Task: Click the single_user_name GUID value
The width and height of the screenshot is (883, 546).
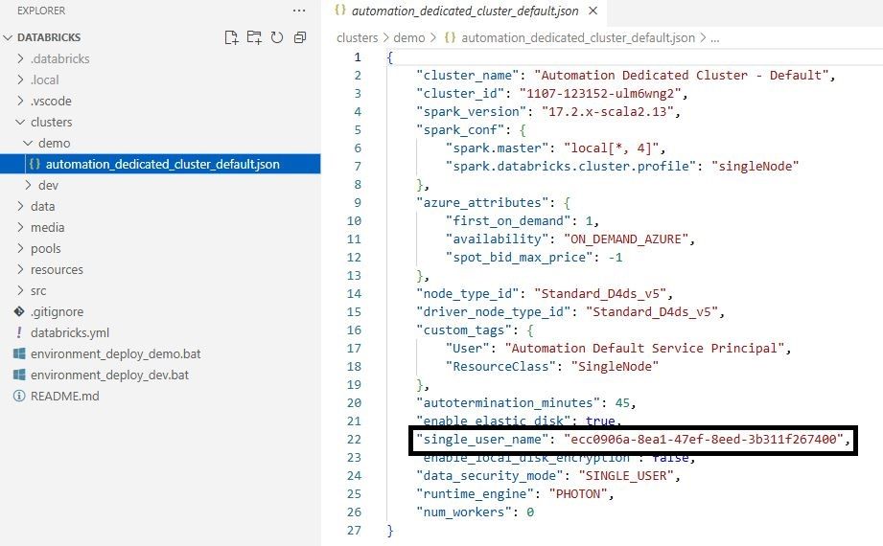Action: click(x=704, y=439)
